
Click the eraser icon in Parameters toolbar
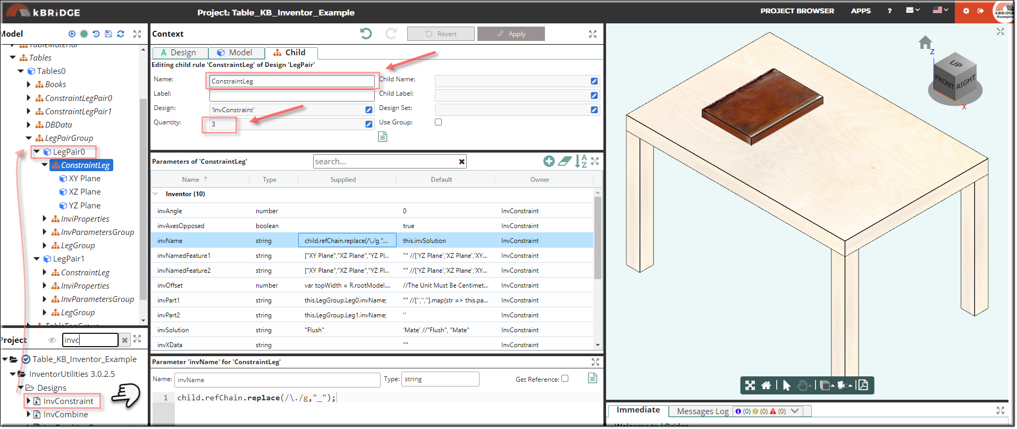click(565, 161)
